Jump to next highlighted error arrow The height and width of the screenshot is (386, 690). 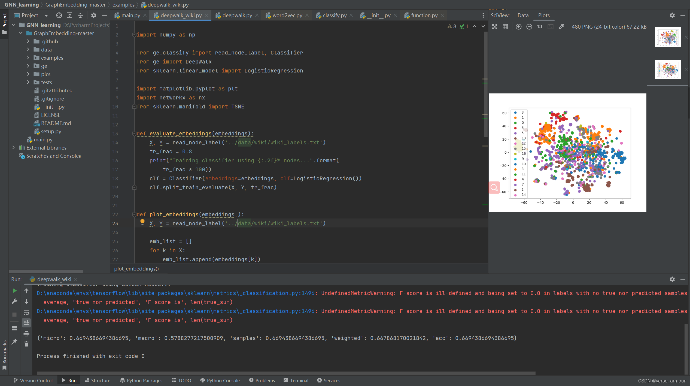pyautogui.click(x=483, y=26)
